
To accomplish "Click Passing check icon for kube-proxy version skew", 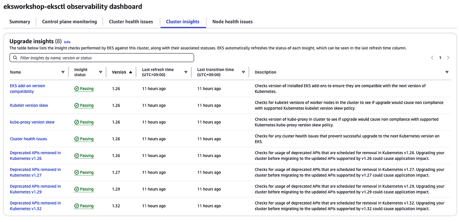I will pos(77,122).
